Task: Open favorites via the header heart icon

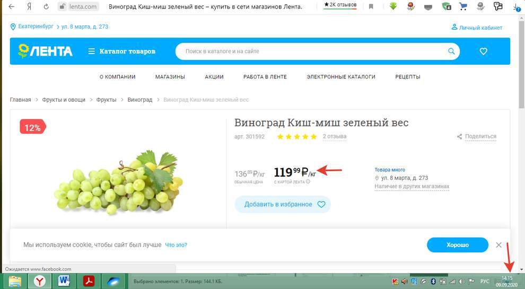Action: pyautogui.click(x=483, y=51)
